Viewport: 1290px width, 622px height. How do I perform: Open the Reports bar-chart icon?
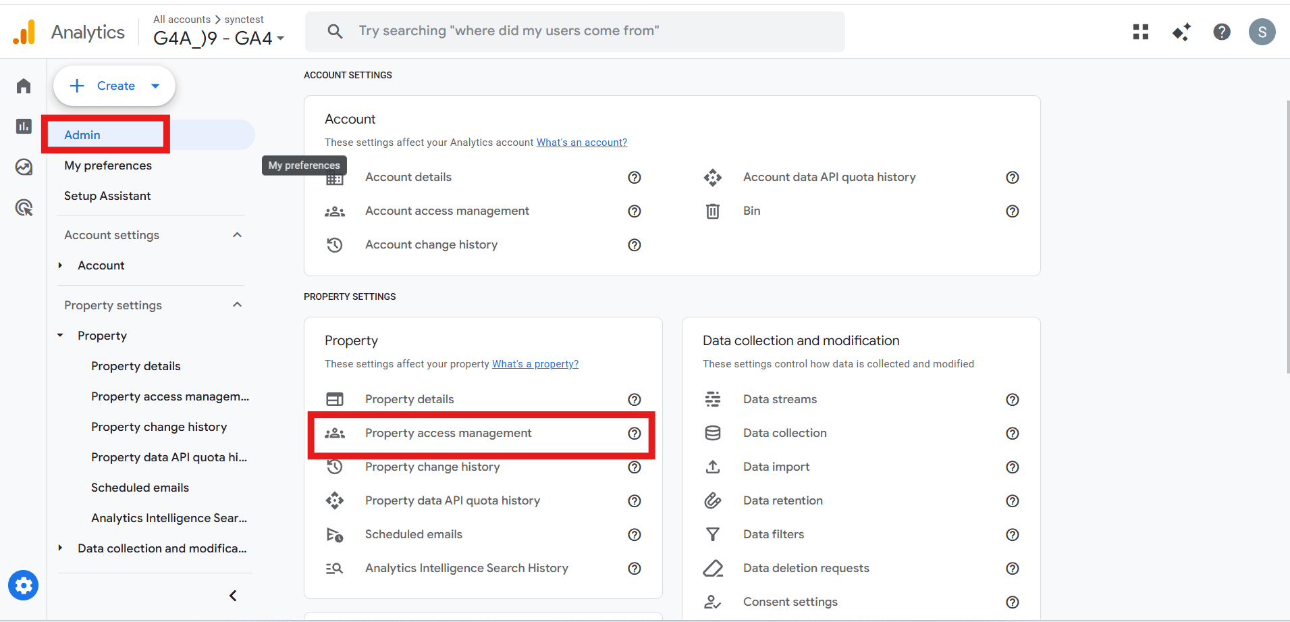click(x=24, y=126)
